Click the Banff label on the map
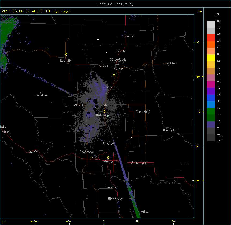Screen dimensions: 231x225 click(x=33, y=152)
